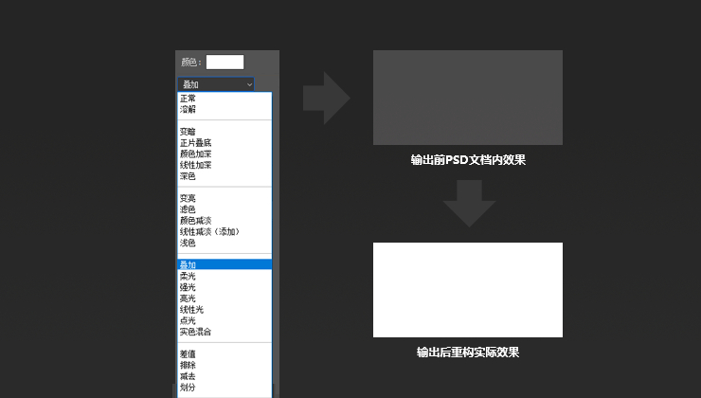The height and width of the screenshot is (398, 701).
Task: Click the white output result rectangle
Action: click(467, 289)
